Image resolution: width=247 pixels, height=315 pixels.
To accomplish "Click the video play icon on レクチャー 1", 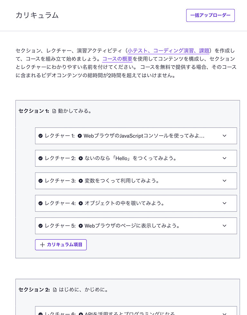I will click(x=80, y=136).
